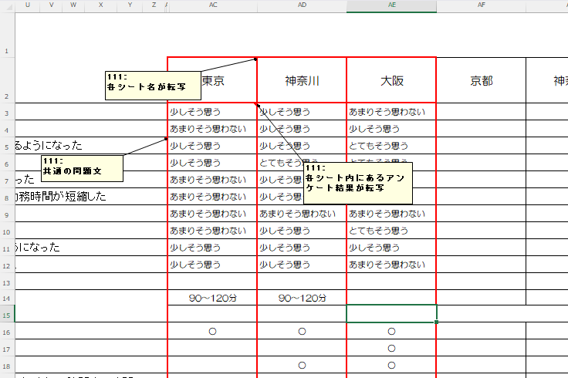The width and height of the screenshot is (568, 378).
Task: Click cell AE4 少しそう思う
Action: click(x=391, y=129)
